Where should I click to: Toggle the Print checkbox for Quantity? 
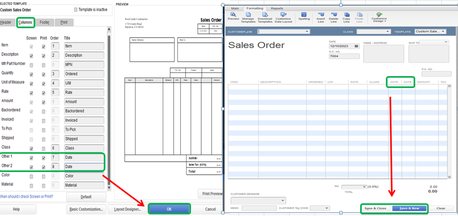[x=44, y=74]
